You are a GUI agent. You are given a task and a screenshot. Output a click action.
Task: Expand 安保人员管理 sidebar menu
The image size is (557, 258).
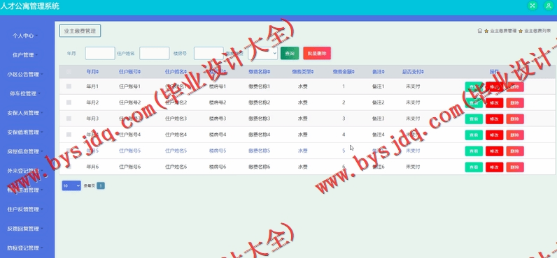click(25, 113)
